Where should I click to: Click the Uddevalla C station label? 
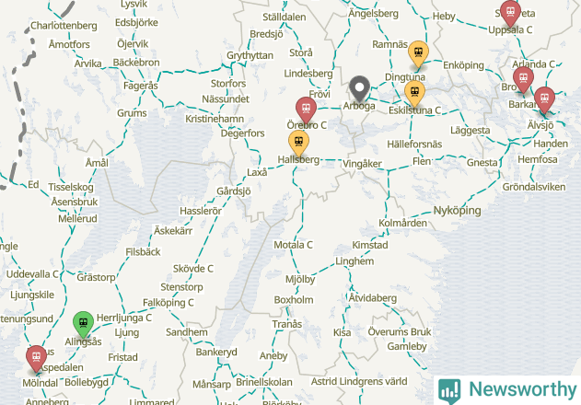click(32, 274)
